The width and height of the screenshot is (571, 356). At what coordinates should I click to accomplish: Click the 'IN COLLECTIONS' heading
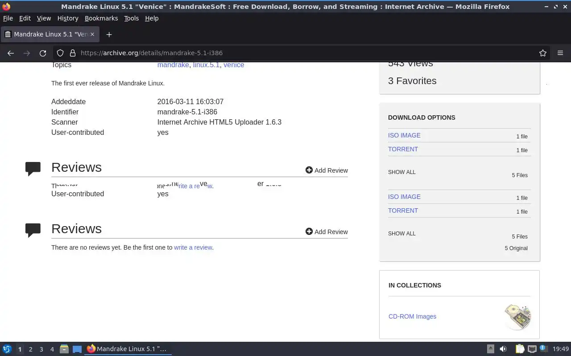(x=415, y=285)
